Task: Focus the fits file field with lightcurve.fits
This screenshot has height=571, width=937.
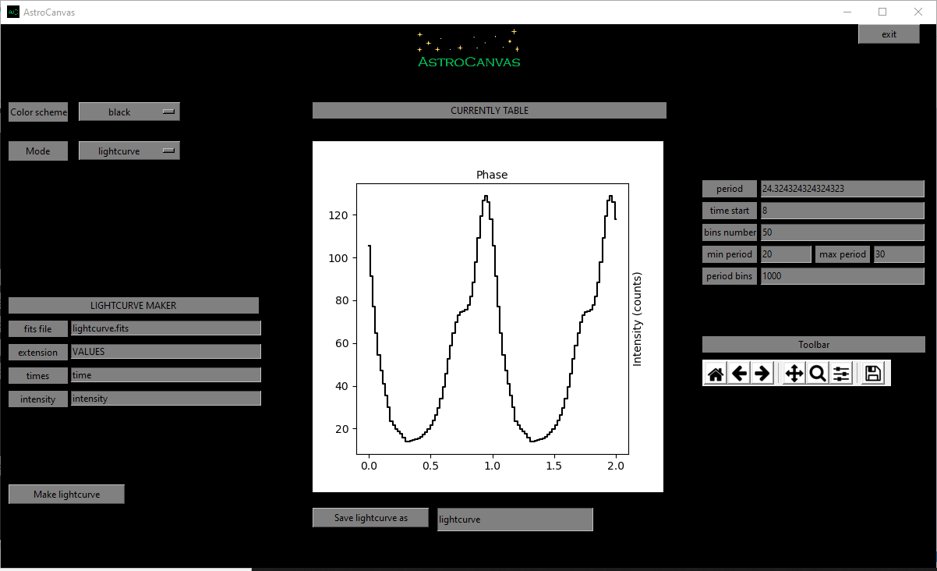Action: pos(166,328)
